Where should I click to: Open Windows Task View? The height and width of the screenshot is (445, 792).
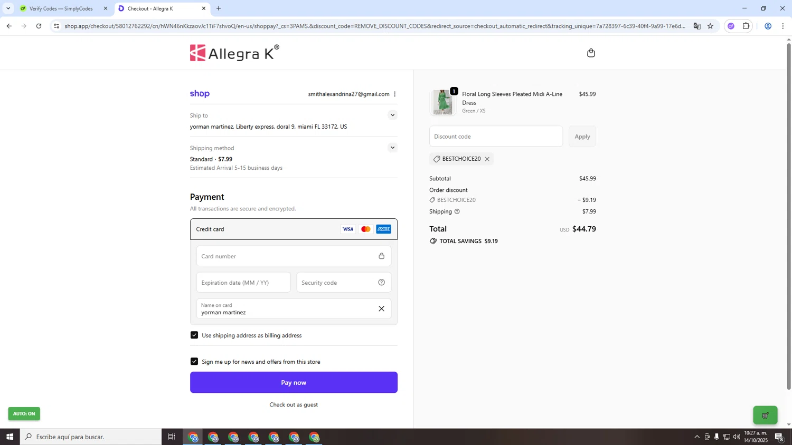click(172, 437)
